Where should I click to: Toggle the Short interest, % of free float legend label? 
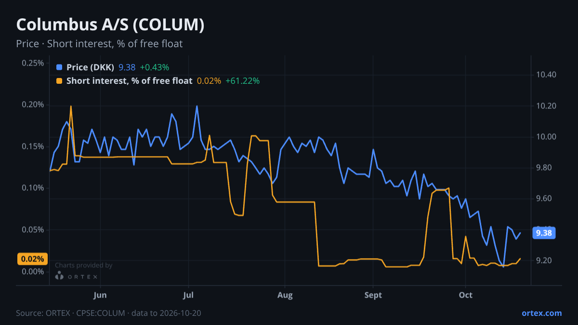(129, 81)
